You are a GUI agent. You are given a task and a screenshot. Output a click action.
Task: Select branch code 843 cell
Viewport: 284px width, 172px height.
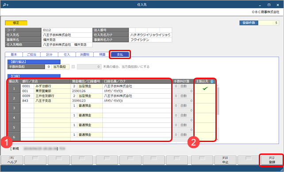[27, 101]
